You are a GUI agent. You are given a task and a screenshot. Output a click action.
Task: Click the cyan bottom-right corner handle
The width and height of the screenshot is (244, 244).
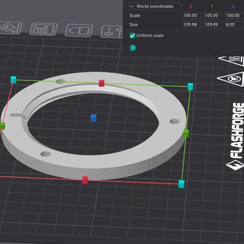(181, 184)
